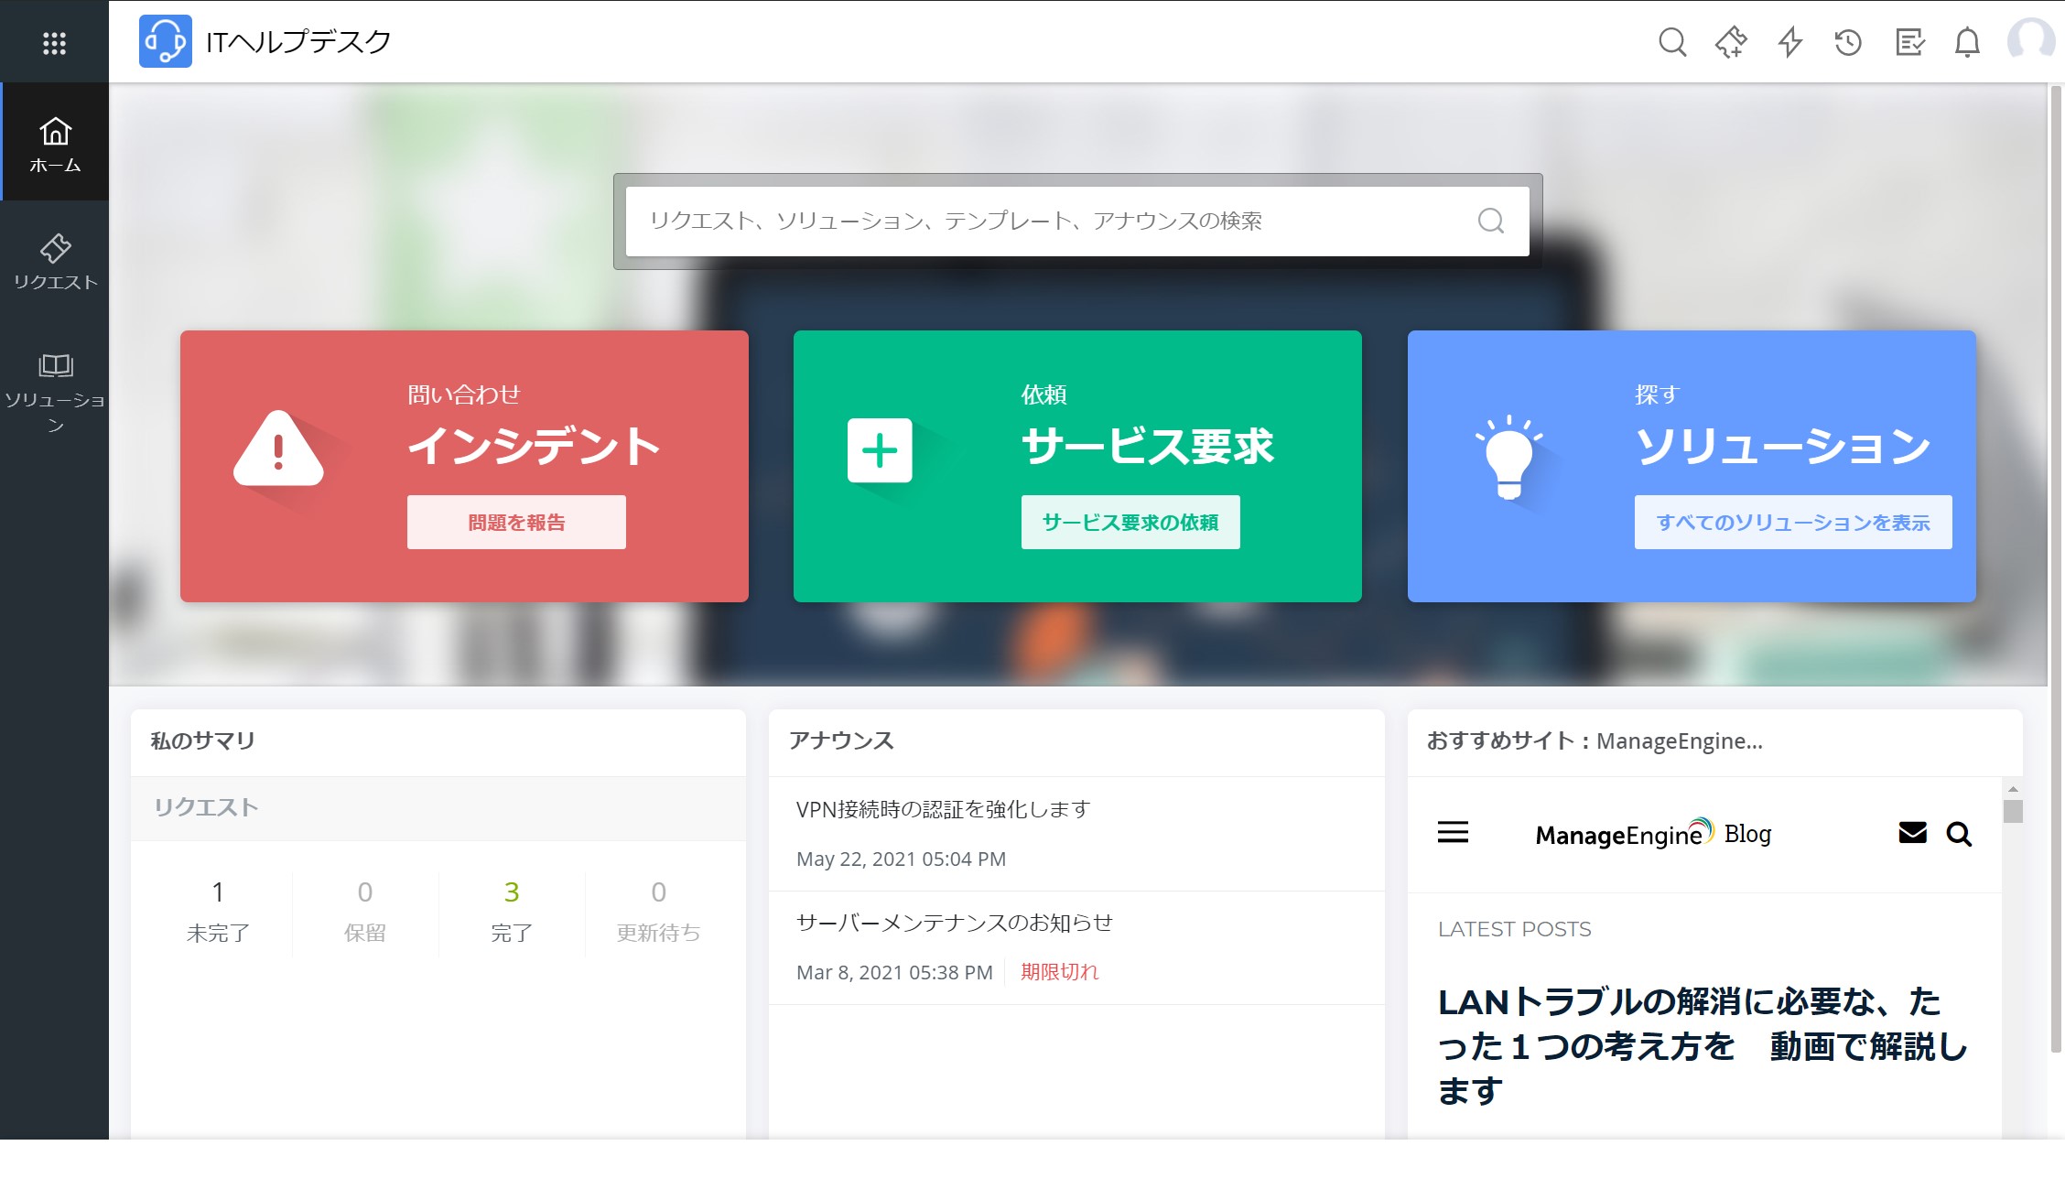Screen dimensions: 2065x1178
Task: Click the request and solution search field
Action: 1053,221
